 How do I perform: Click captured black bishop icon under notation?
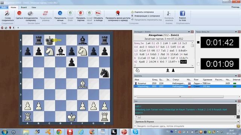pos(168,70)
